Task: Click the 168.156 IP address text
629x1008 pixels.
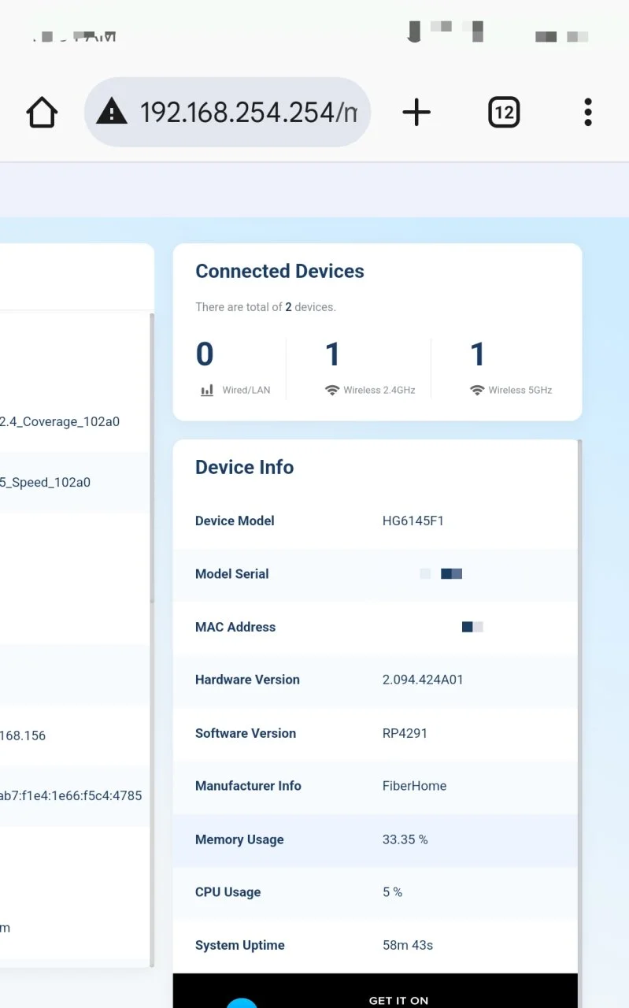Action: (23, 736)
